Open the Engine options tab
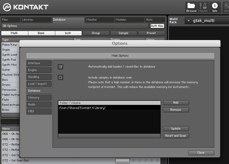The width and height of the screenshot is (229, 164). [x=39, y=70]
